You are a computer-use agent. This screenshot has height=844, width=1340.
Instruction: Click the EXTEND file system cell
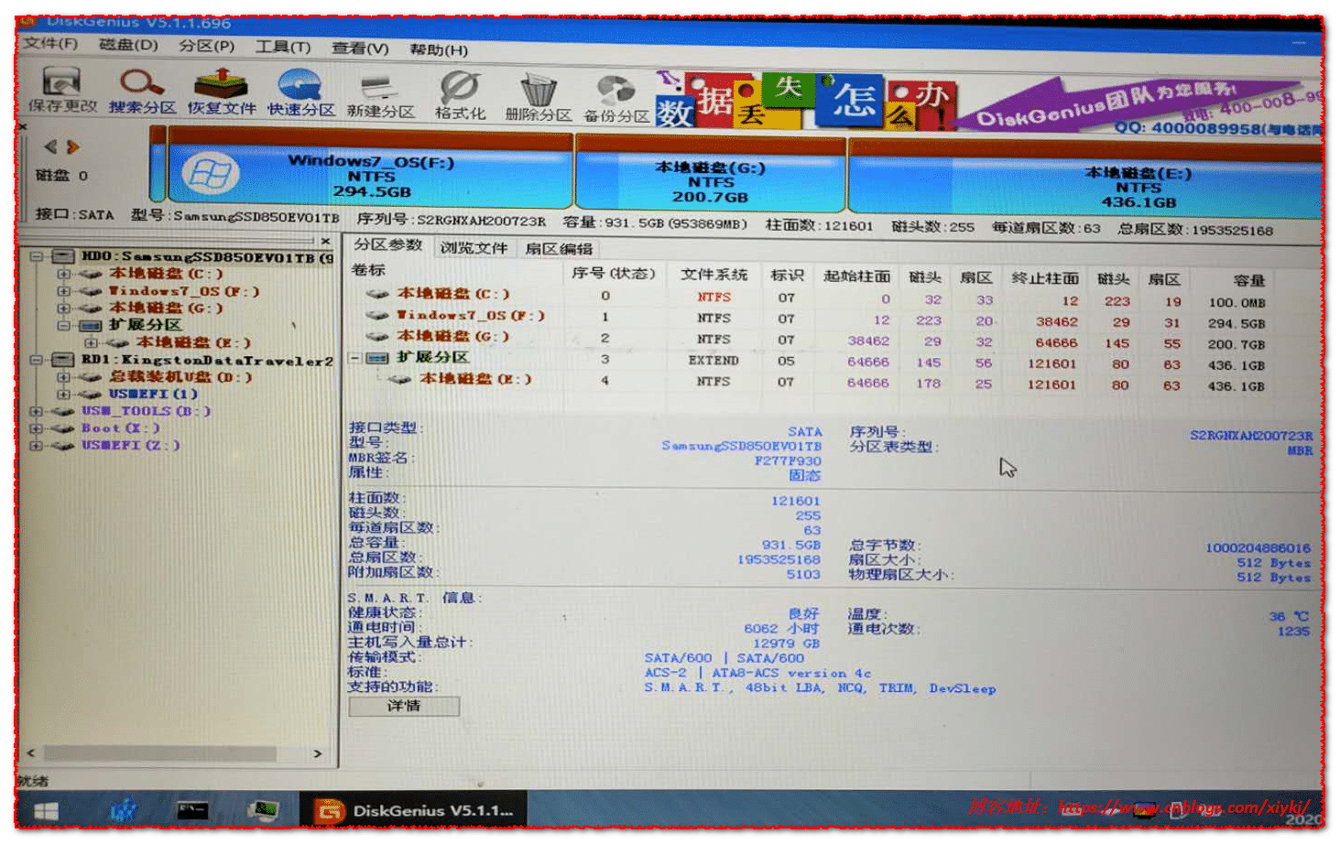click(x=714, y=361)
